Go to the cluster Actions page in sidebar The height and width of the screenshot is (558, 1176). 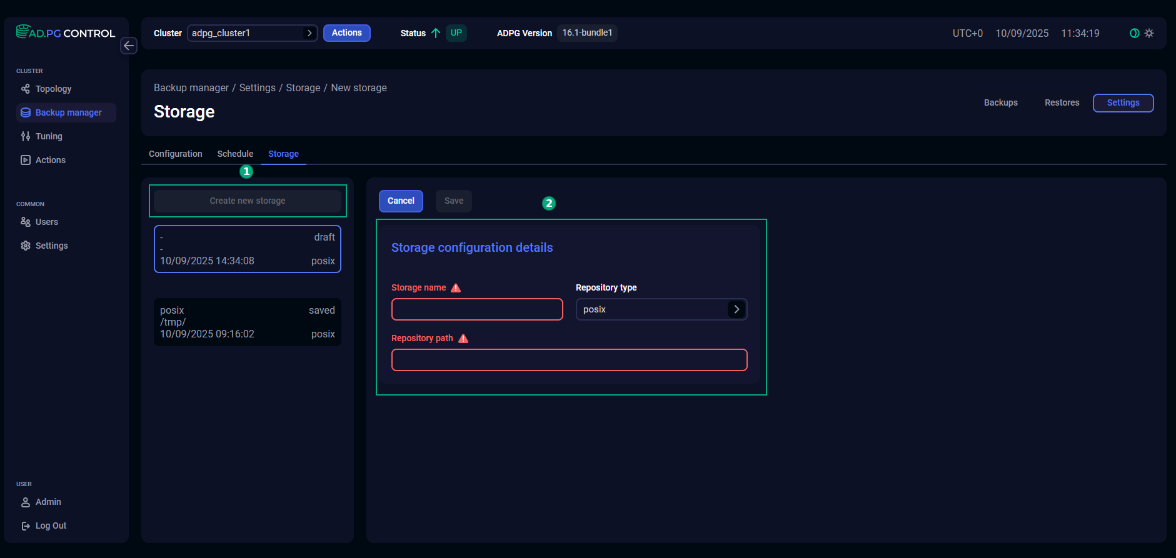(x=50, y=160)
